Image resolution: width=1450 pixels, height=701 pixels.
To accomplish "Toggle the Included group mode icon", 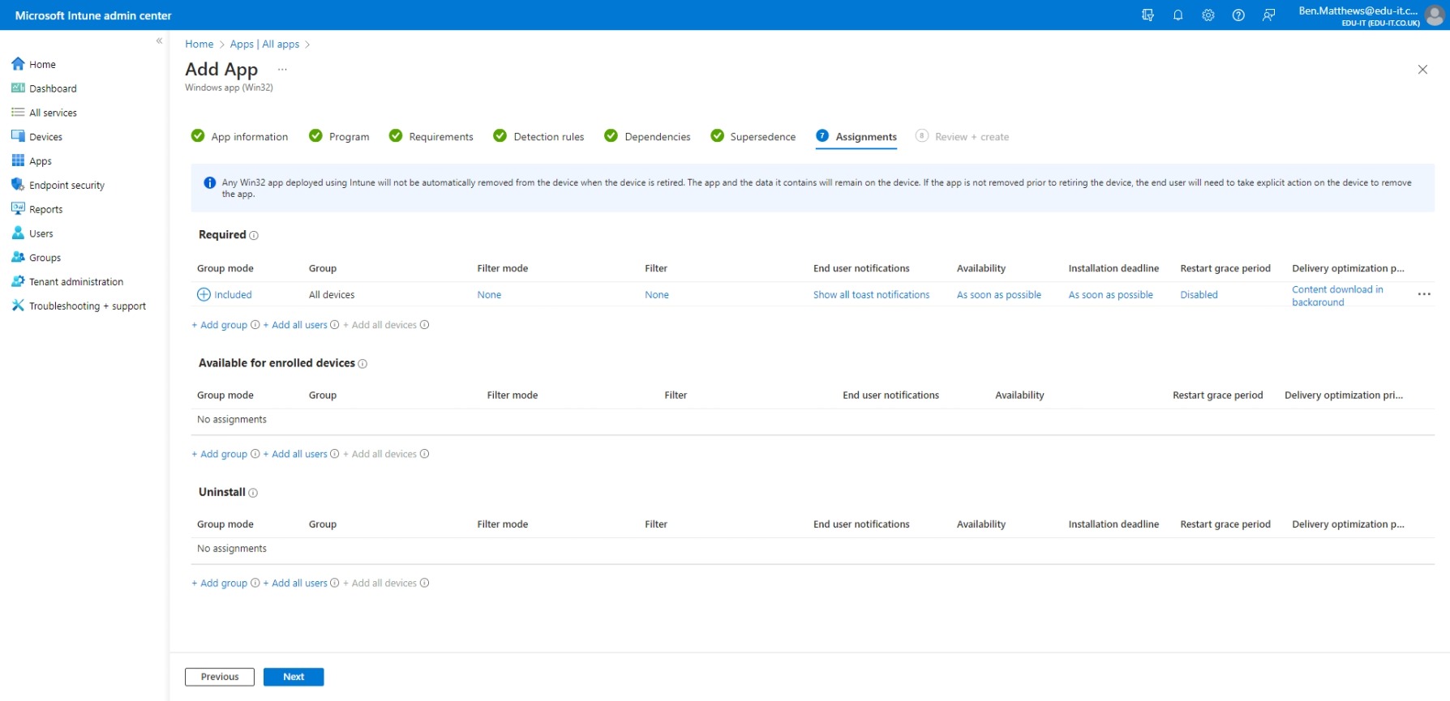I will click(x=204, y=294).
